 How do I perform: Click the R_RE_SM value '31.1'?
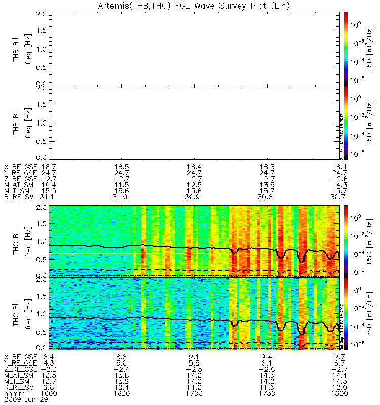48,197
